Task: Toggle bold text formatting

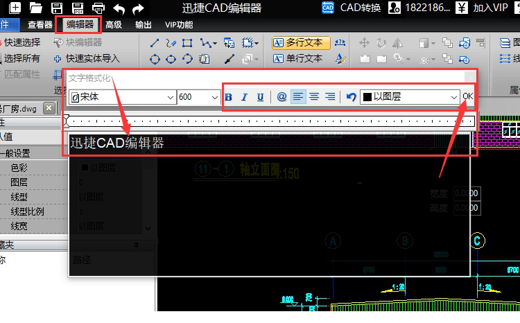Action: coord(228,97)
